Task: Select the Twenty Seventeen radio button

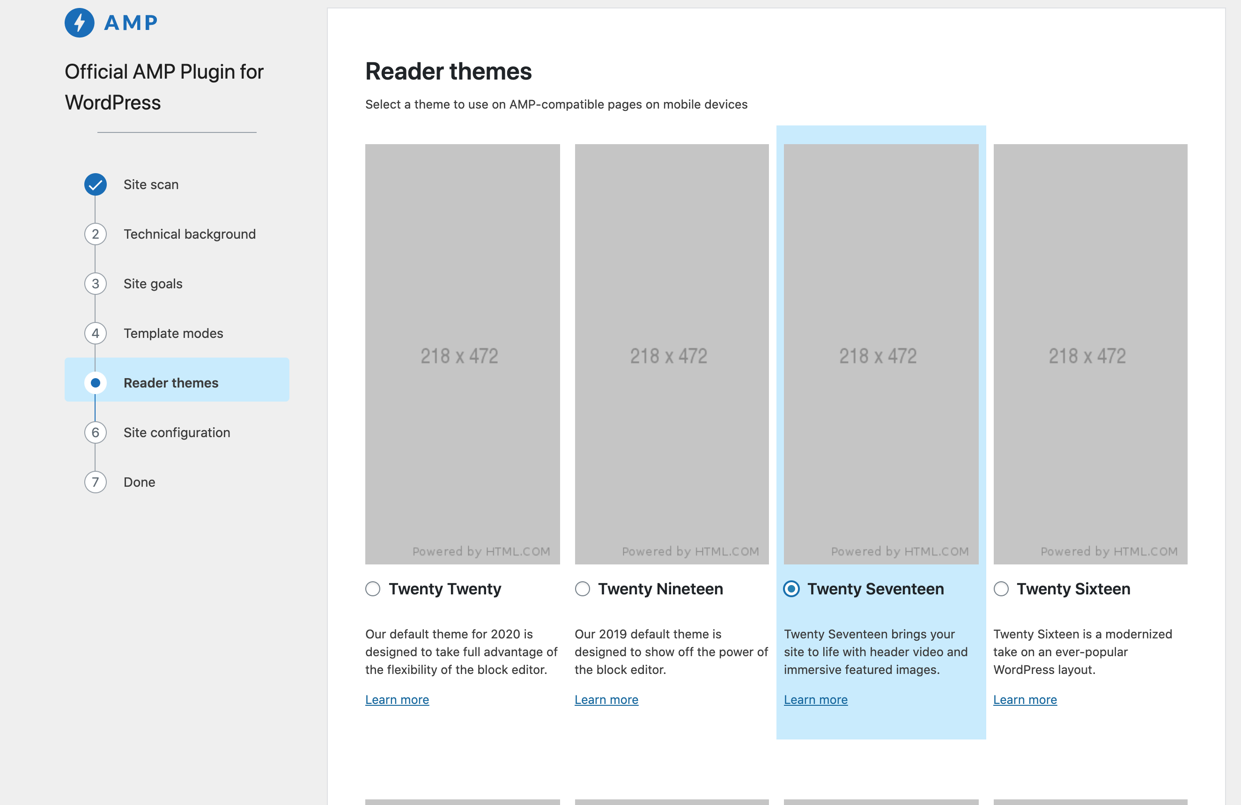Action: coord(791,589)
